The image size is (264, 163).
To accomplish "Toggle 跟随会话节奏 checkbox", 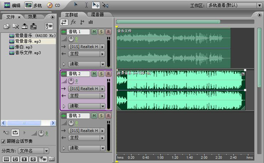I will tap(3, 141).
